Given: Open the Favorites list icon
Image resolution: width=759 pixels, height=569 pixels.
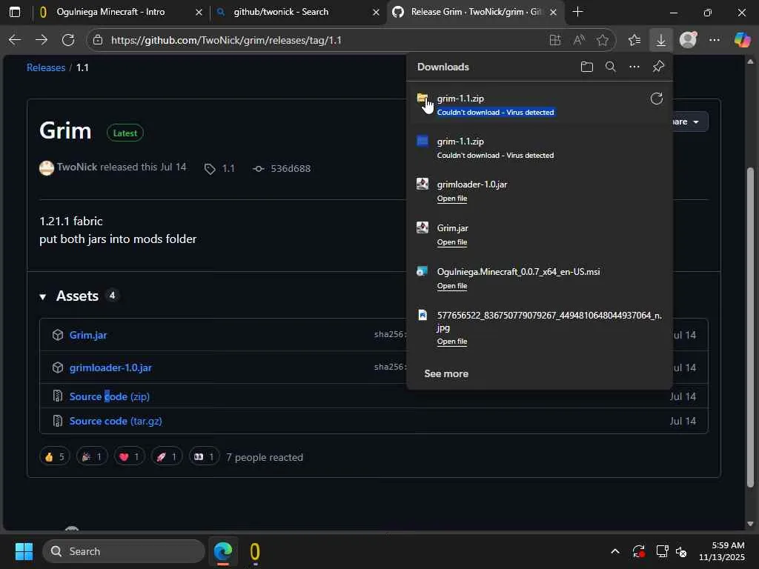Looking at the screenshot, I should (634, 40).
